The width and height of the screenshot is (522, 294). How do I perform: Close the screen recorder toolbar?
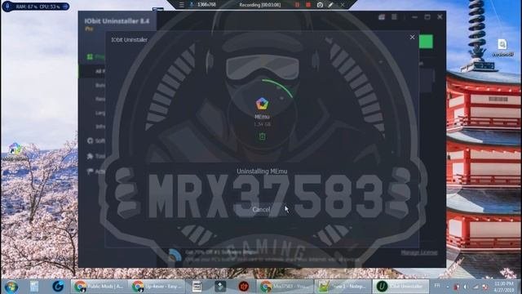(x=343, y=5)
